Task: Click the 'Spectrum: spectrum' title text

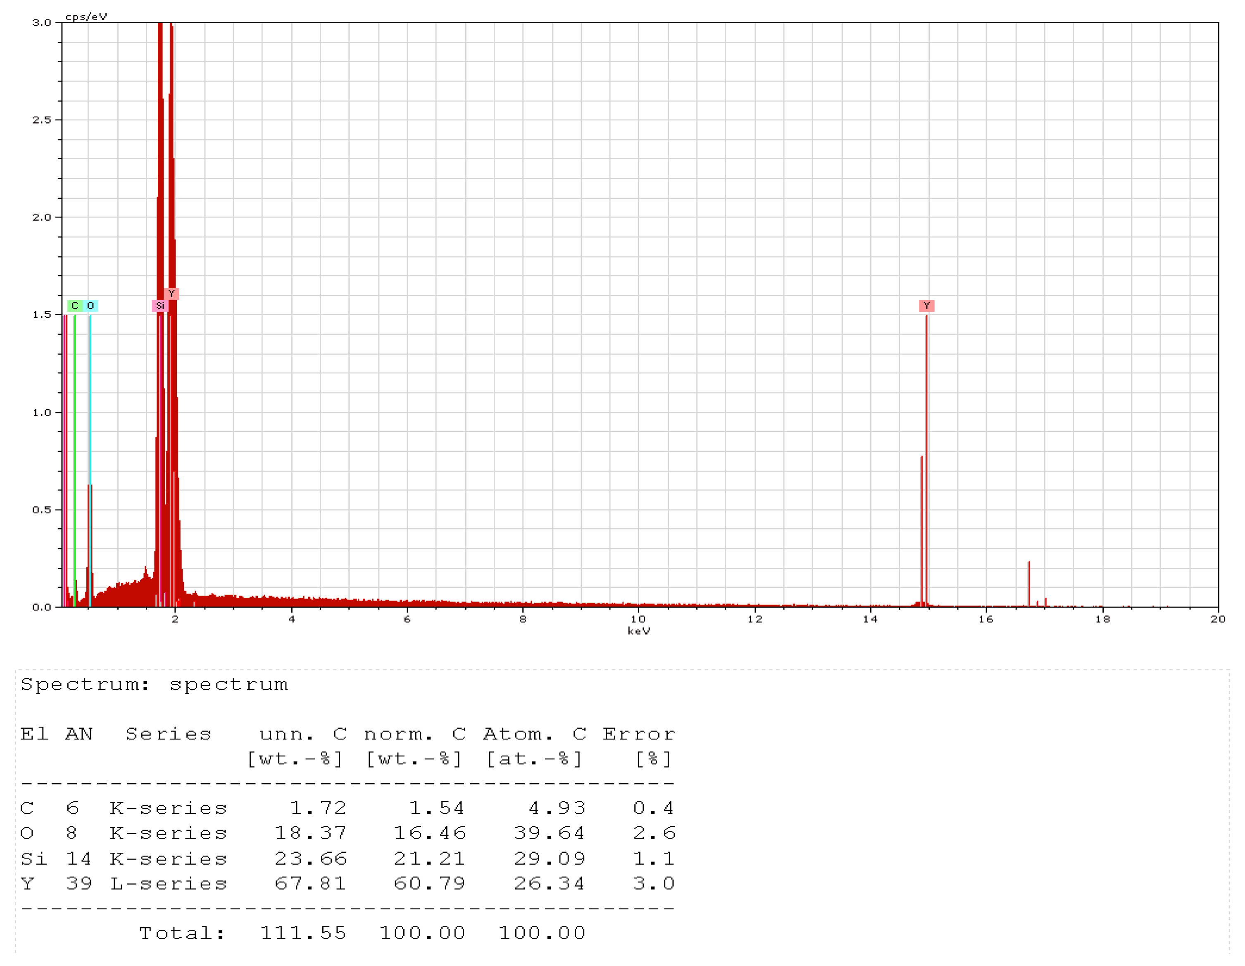Action: point(155,684)
